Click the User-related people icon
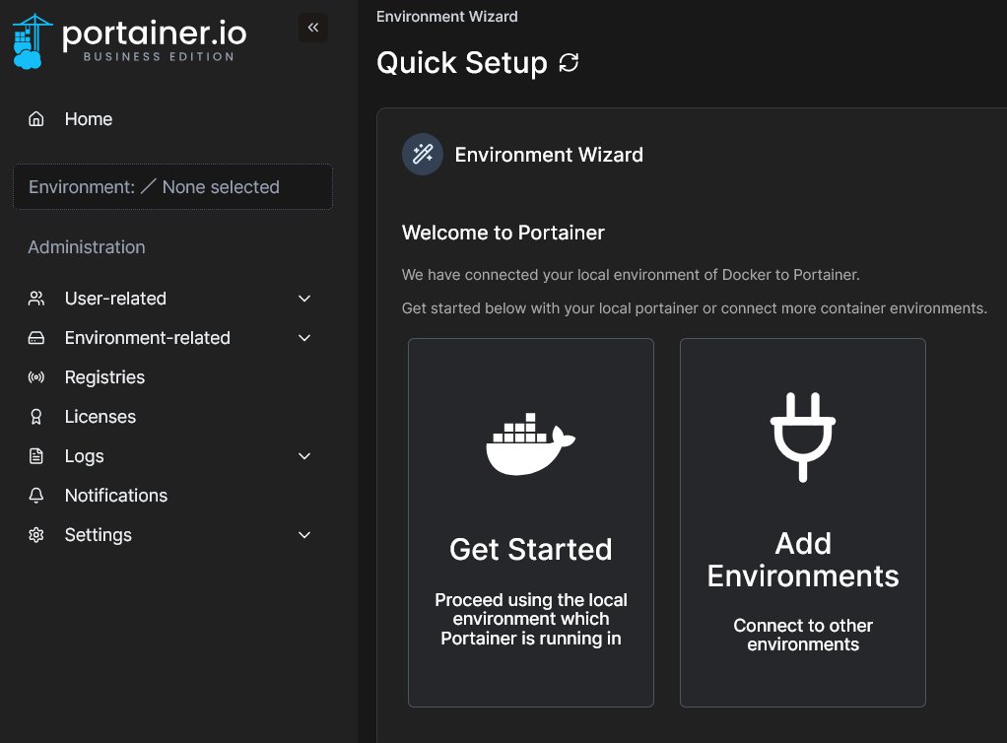 [x=36, y=298]
